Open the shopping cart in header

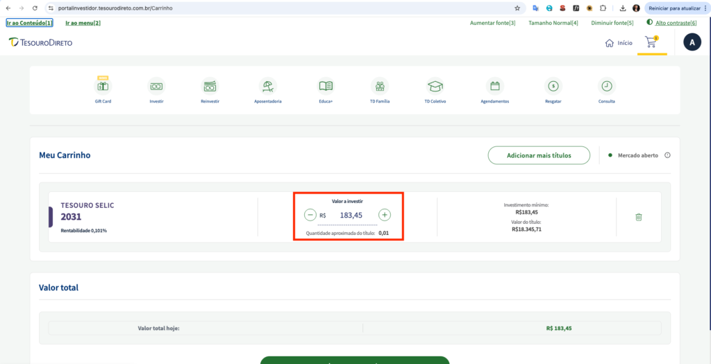pos(651,42)
